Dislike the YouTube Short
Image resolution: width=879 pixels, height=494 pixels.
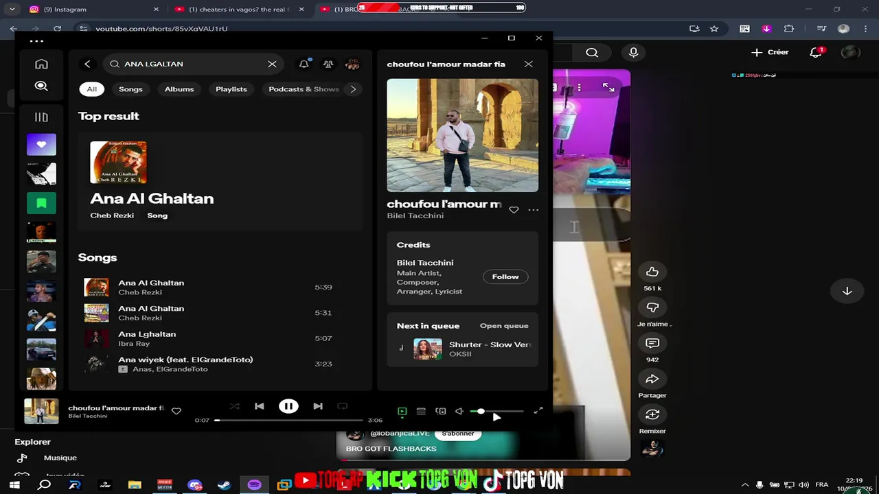(x=652, y=307)
